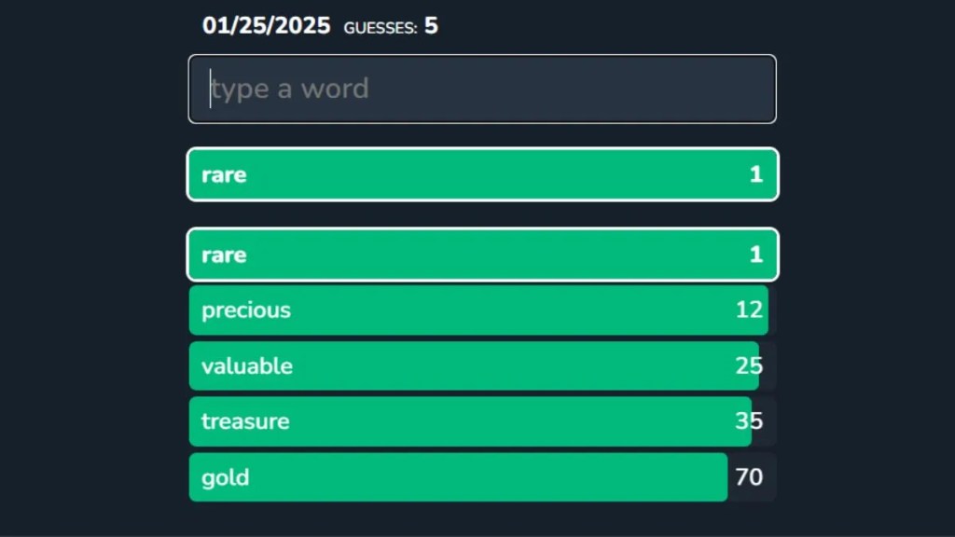Click rank number 25 beside valuable

[749, 365]
